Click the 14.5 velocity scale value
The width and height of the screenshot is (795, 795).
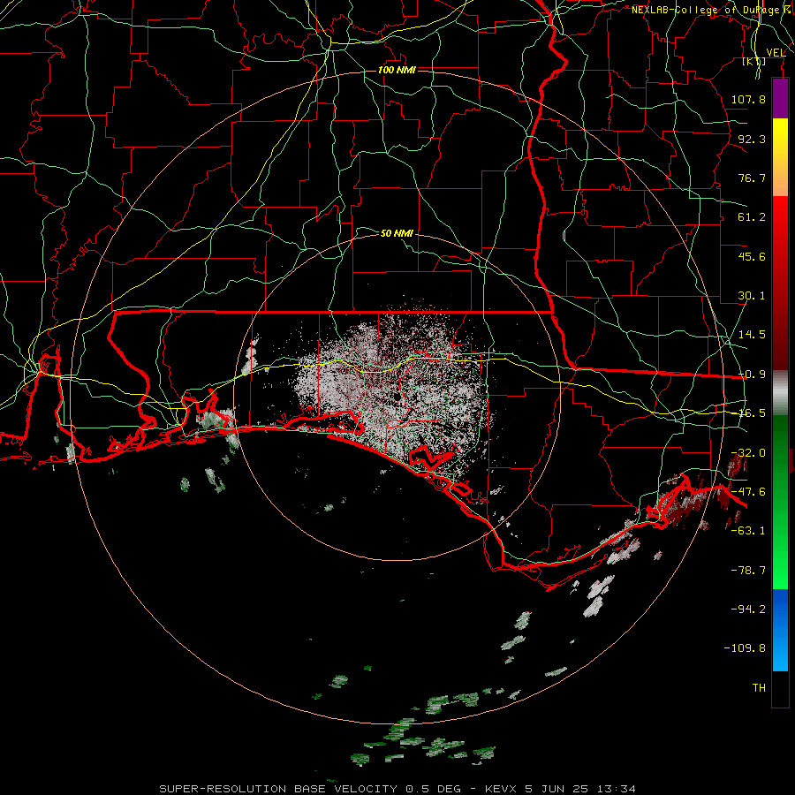pyautogui.click(x=752, y=335)
